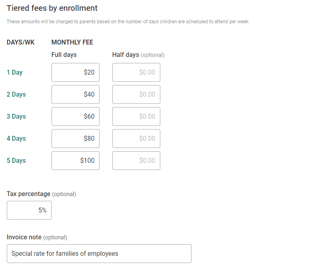Image resolution: width=329 pixels, height=267 pixels.
Task: Click the Invoice note text field
Action: 99,253
